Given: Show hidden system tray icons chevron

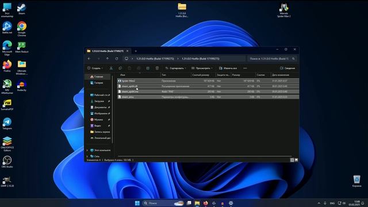Looking at the screenshot, I should pos(319,203).
